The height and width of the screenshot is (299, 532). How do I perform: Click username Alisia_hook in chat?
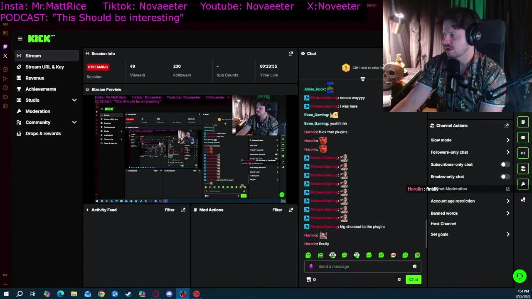coord(315,89)
